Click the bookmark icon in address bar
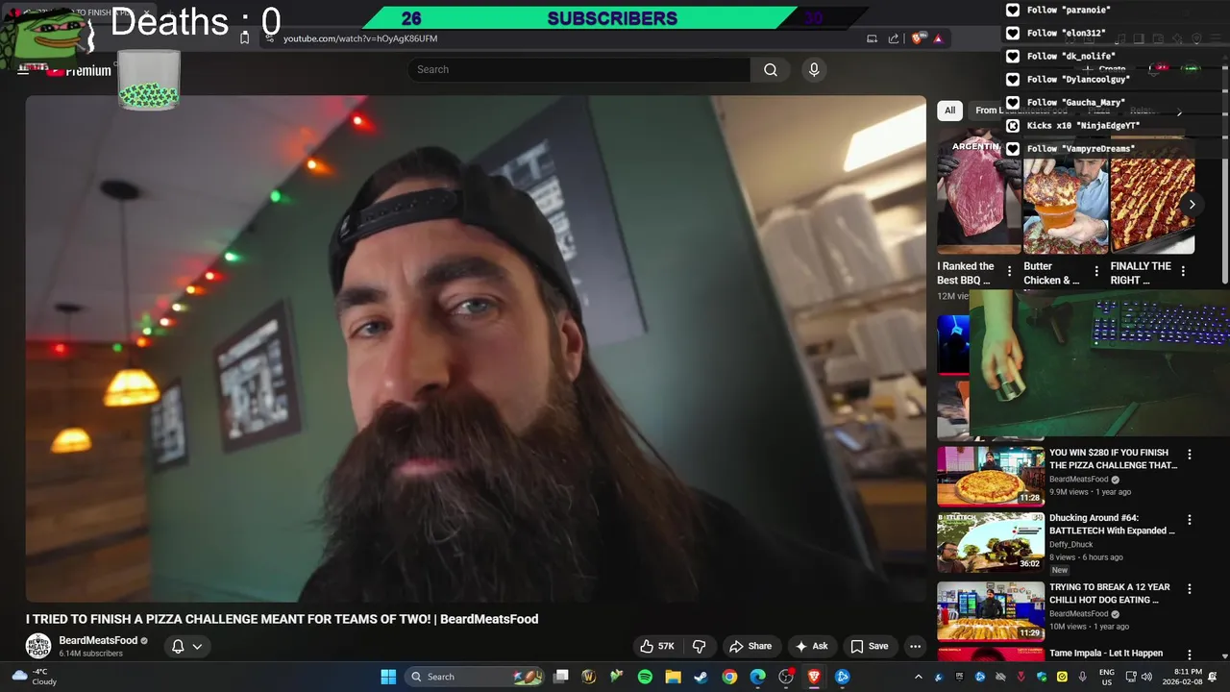This screenshot has width=1230, height=692. point(244,38)
